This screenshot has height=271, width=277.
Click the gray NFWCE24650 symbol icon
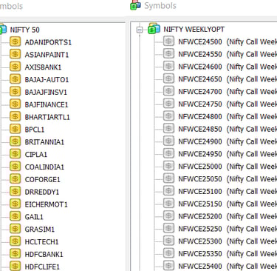(x=168, y=78)
